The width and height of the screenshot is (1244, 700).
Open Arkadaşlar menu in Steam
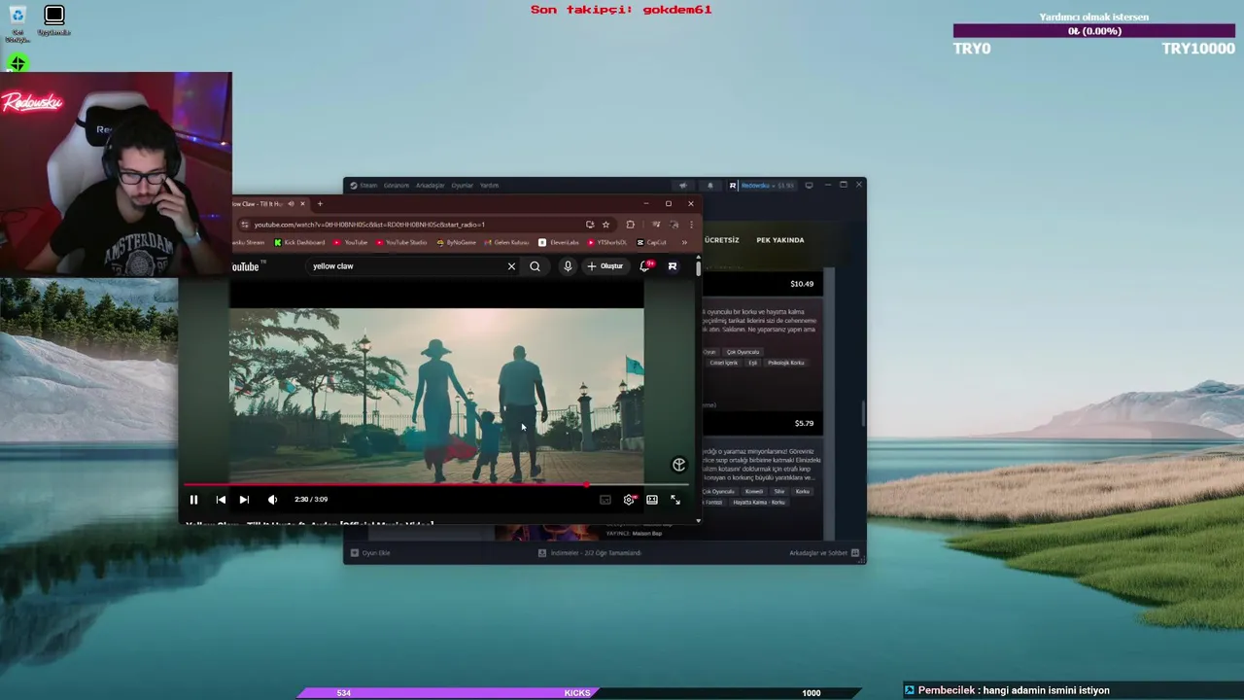click(430, 186)
